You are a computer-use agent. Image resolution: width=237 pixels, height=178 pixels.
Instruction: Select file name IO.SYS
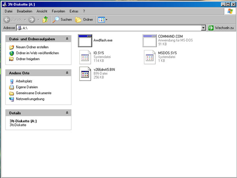99,53
